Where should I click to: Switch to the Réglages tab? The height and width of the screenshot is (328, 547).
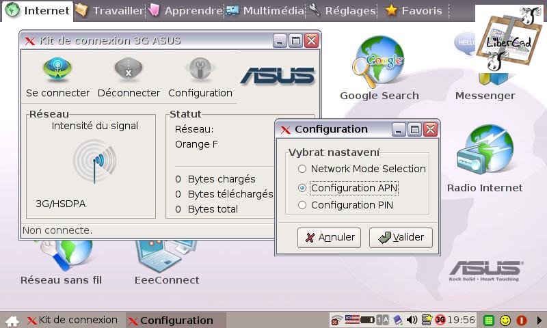(x=343, y=11)
